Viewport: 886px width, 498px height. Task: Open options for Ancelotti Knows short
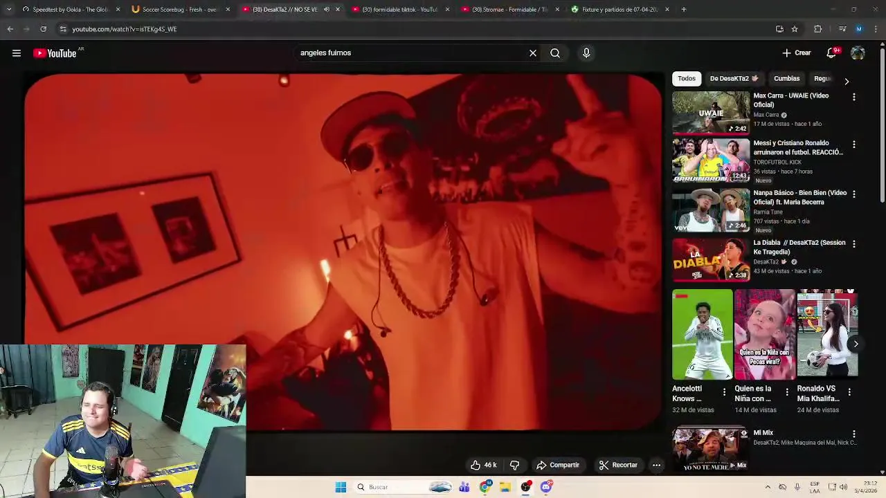[724, 392]
